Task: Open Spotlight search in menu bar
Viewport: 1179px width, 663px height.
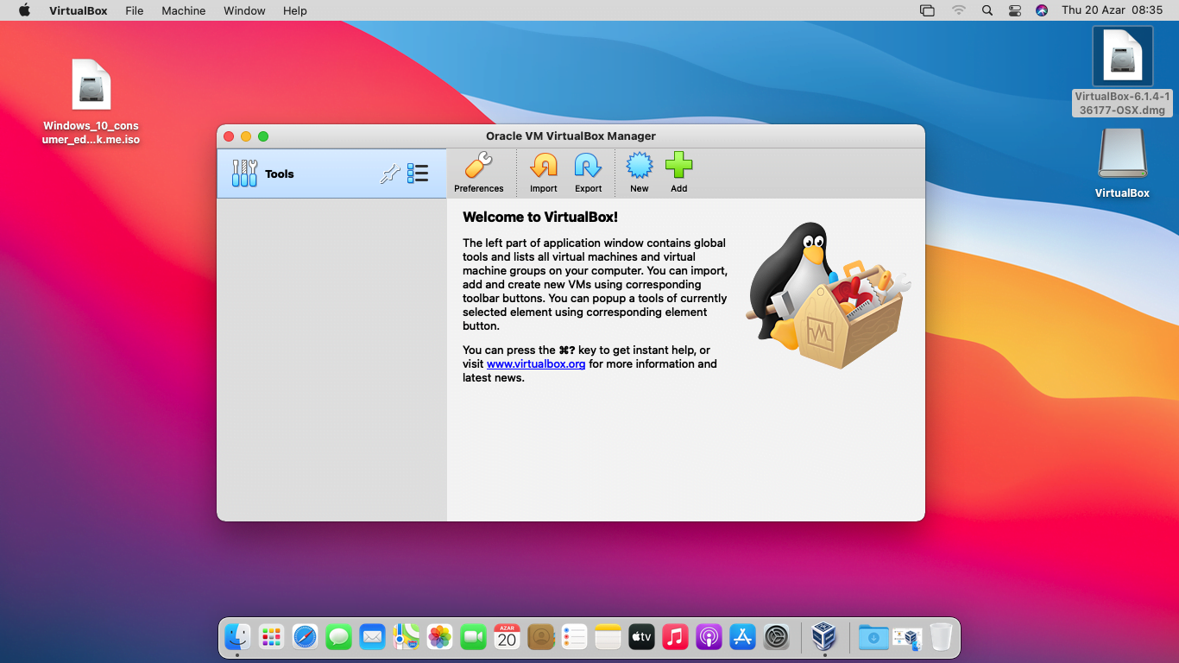Action: [x=987, y=10]
